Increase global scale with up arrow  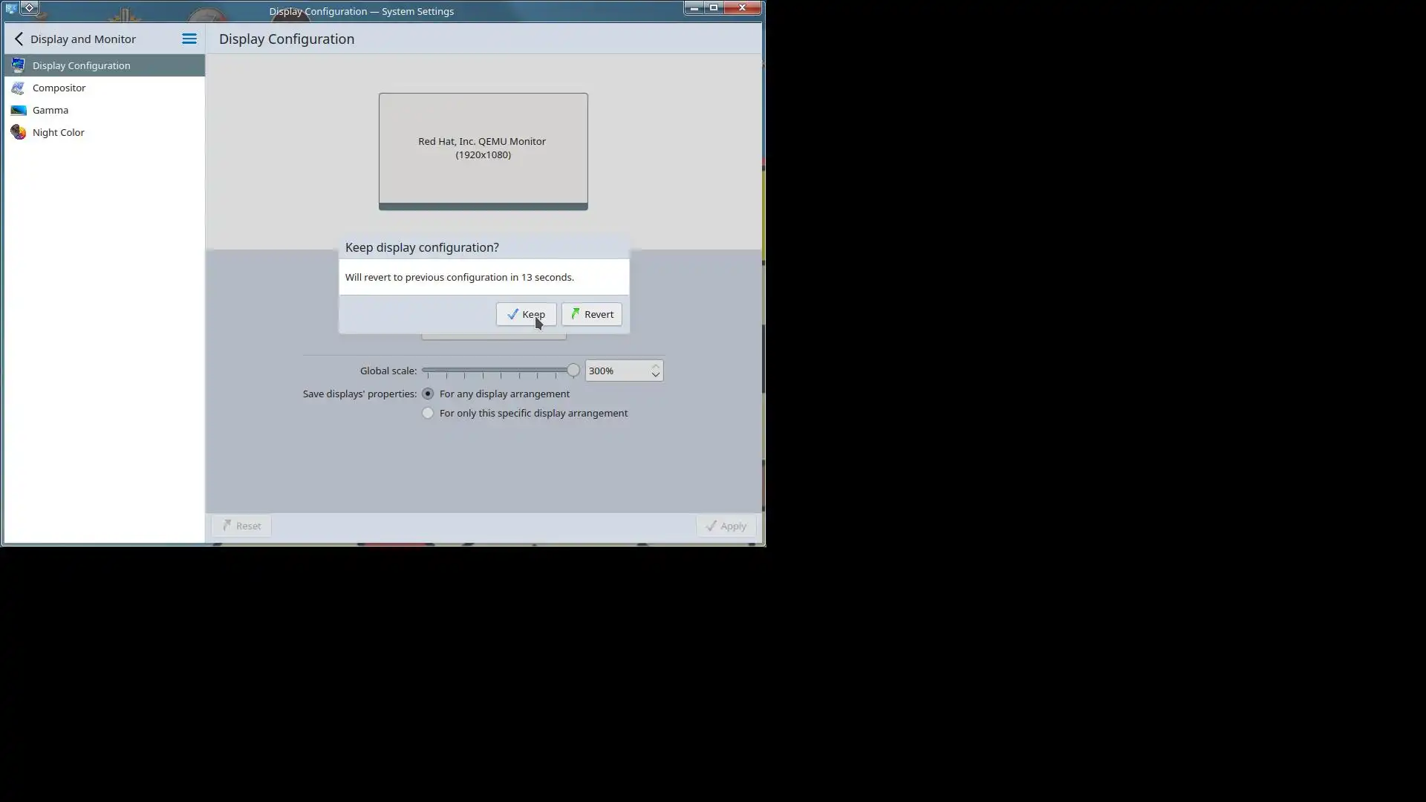pyautogui.click(x=655, y=366)
